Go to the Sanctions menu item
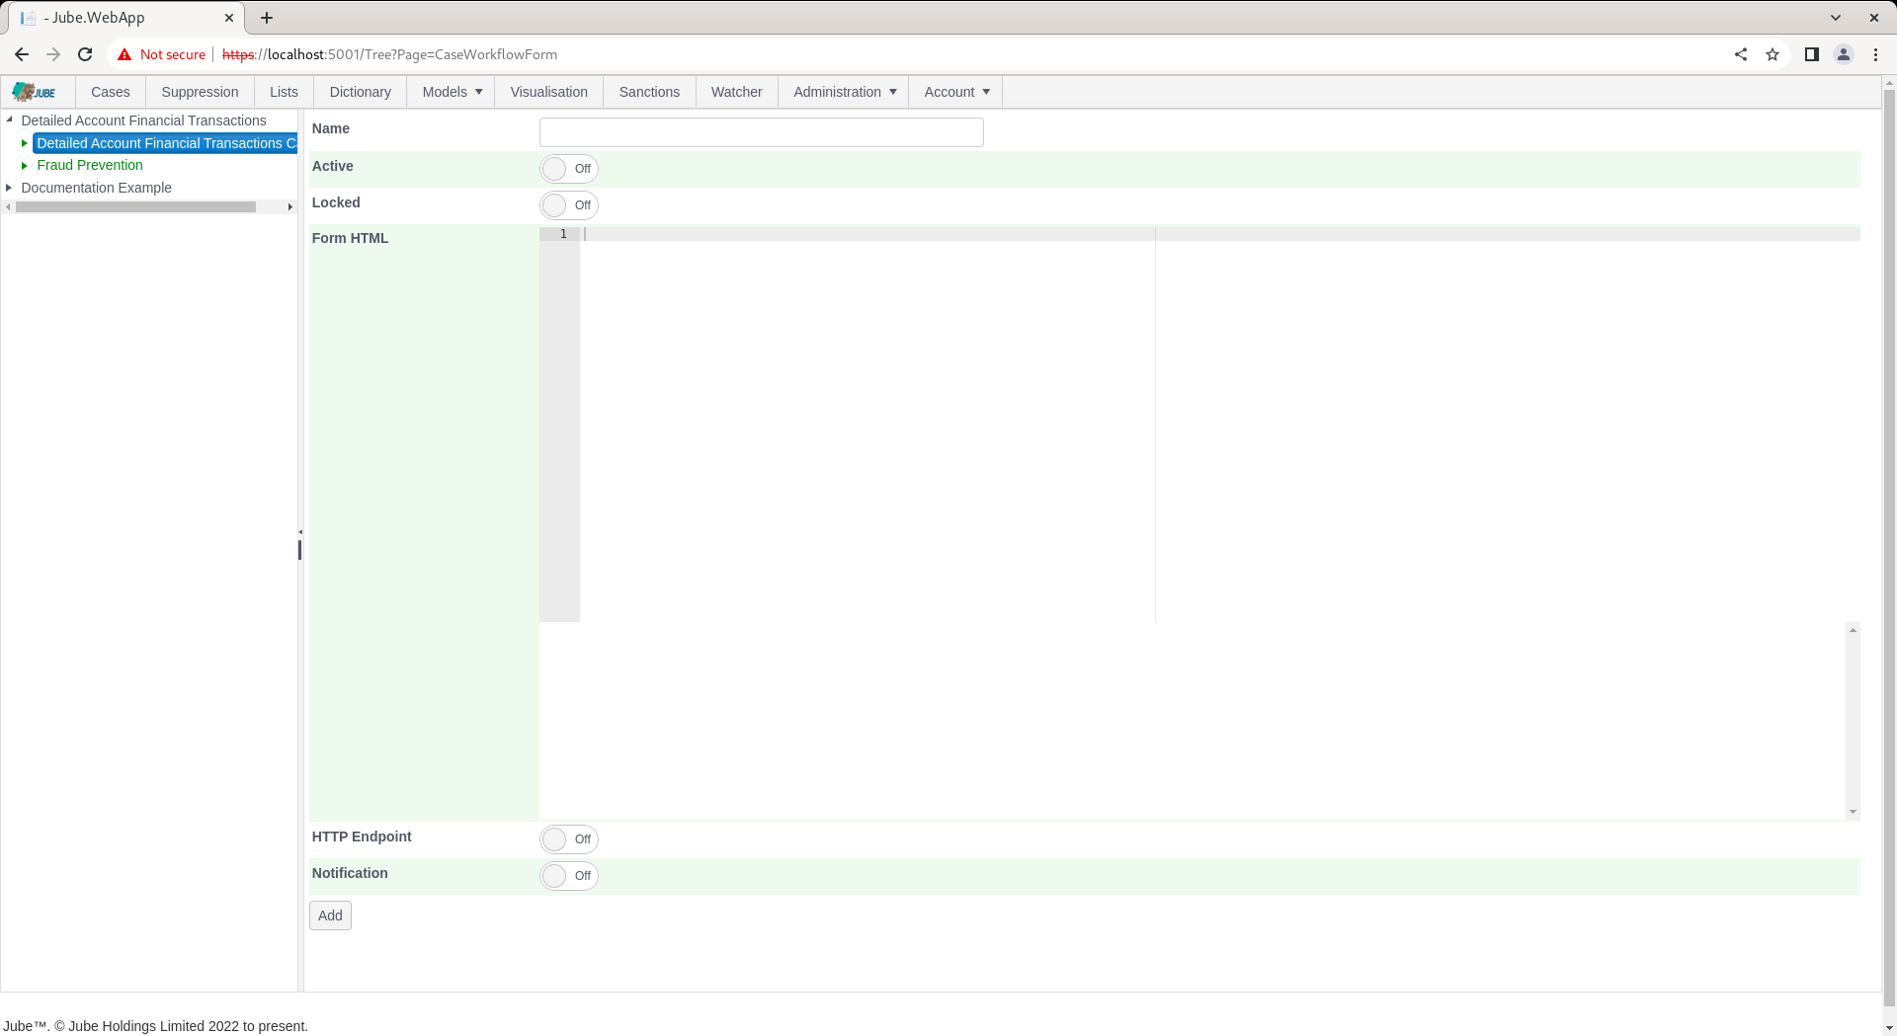The width and height of the screenshot is (1897, 1036). pyautogui.click(x=649, y=92)
